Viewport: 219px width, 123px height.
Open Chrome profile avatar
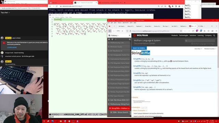(179, 6)
